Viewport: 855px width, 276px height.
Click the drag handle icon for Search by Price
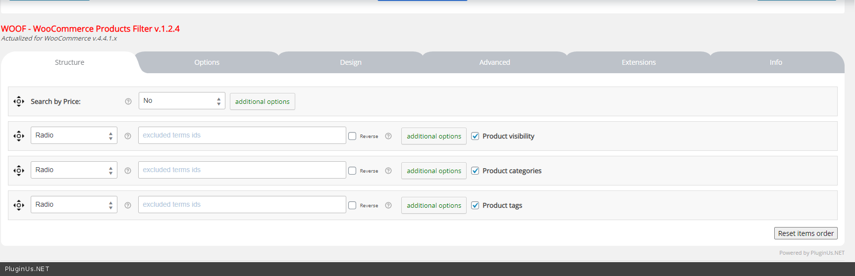point(19,101)
